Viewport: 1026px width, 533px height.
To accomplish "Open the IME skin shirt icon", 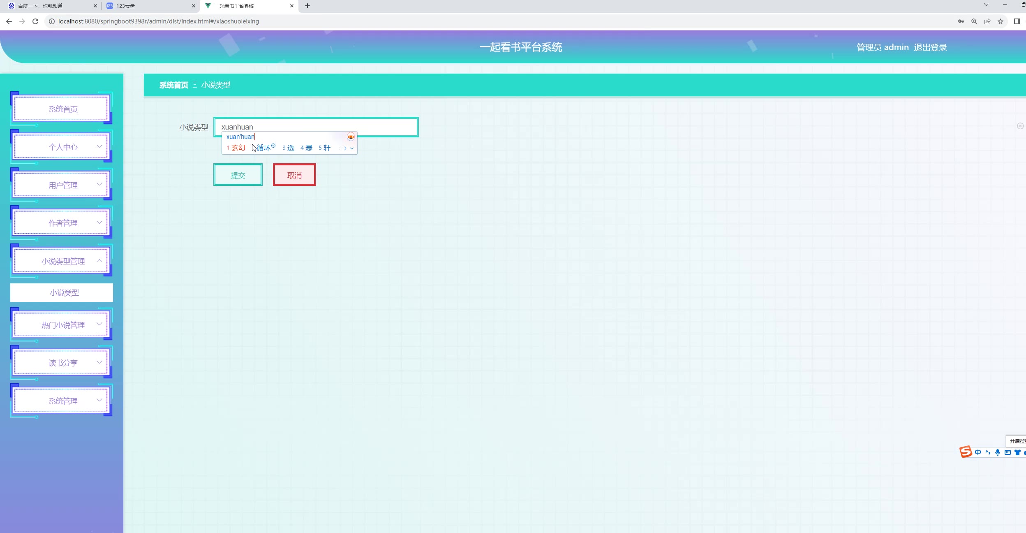I will coord(1017,452).
